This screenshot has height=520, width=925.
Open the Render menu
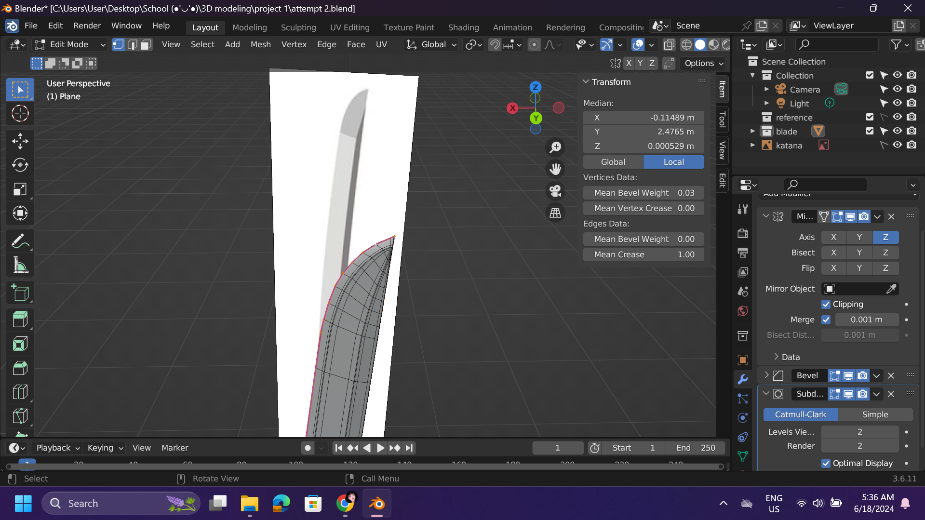(x=87, y=26)
